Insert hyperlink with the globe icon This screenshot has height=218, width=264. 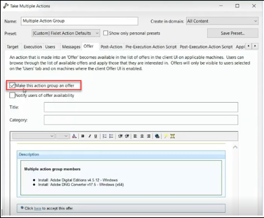157,136
